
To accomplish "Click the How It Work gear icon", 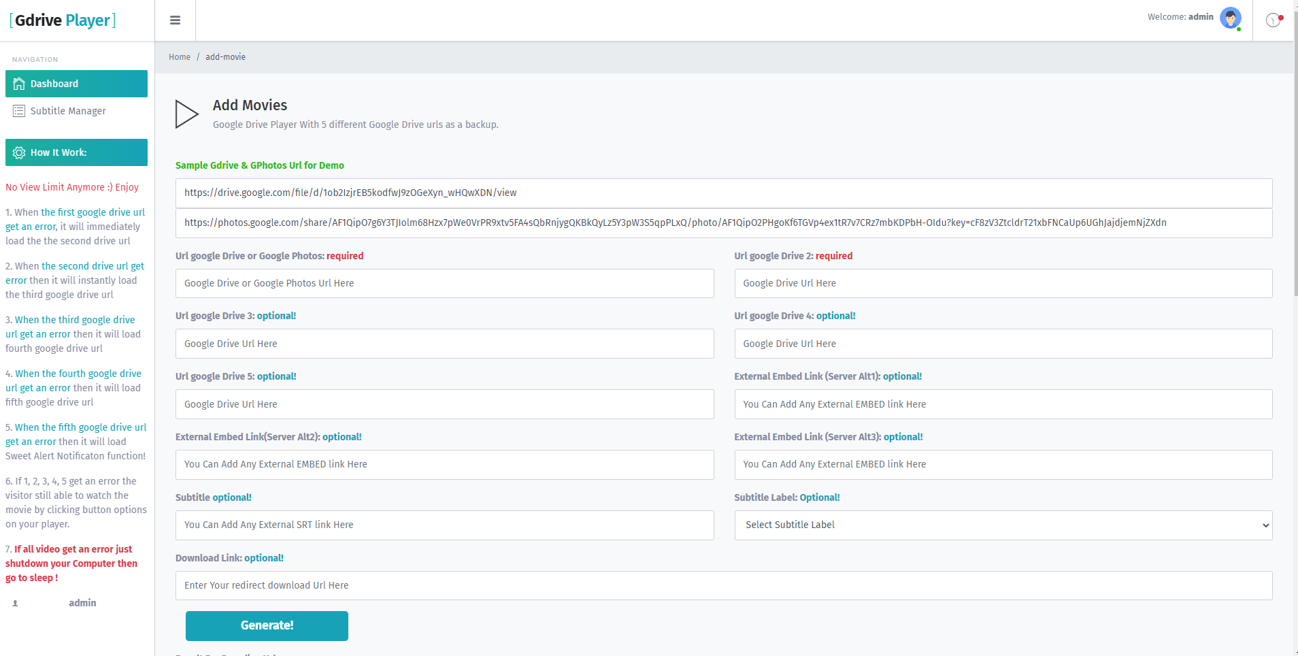I will click(x=19, y=152).
